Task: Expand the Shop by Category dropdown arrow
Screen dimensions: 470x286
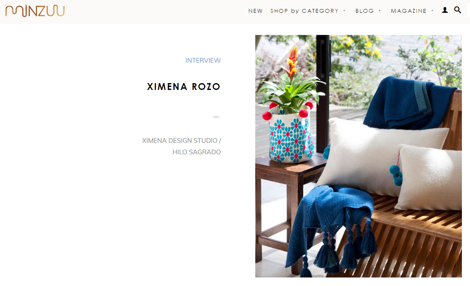Action: (x=344, y=11)
